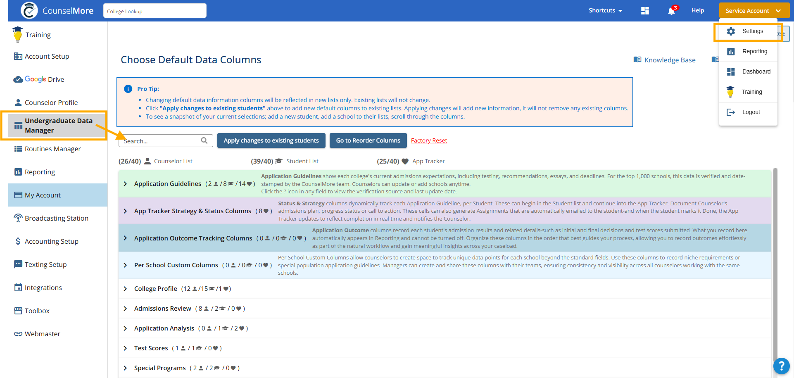
Task: Expand the Application Guidelines section
Action: (x=125, y=184)
